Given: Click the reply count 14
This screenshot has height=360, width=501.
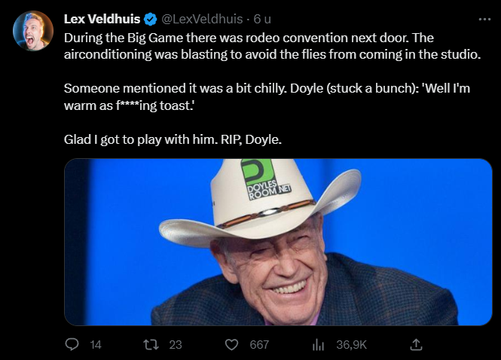Looking at the screenshot, I should pos(95,344).
